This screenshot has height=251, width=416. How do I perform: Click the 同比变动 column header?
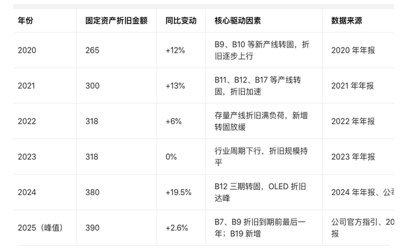[181, 21]
